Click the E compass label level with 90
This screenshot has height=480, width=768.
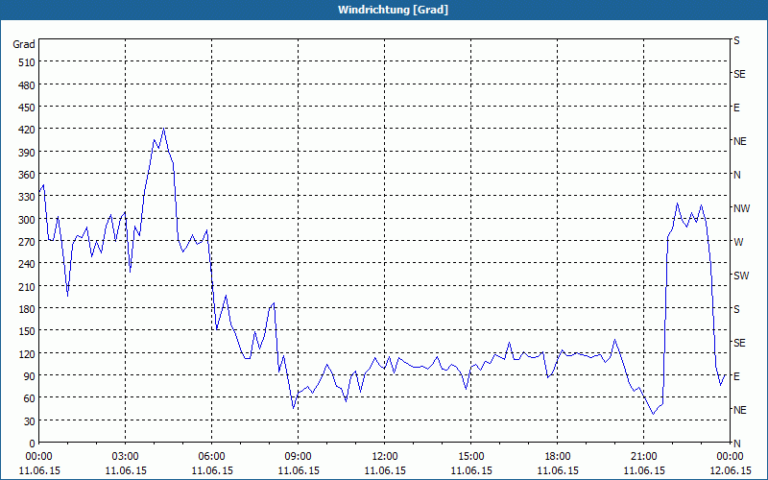(736, 376)
